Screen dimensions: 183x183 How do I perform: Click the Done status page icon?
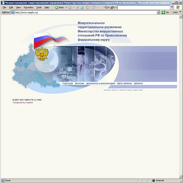3,181
